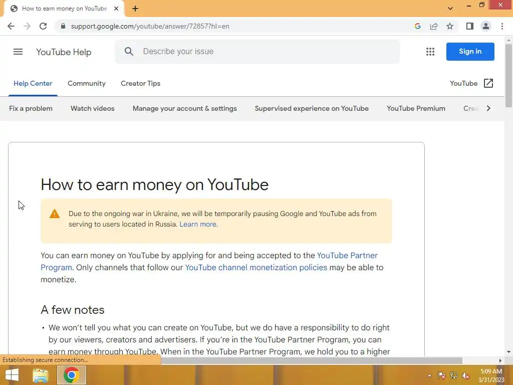Open the Chrome profile avatar menu

coord(486,26)
